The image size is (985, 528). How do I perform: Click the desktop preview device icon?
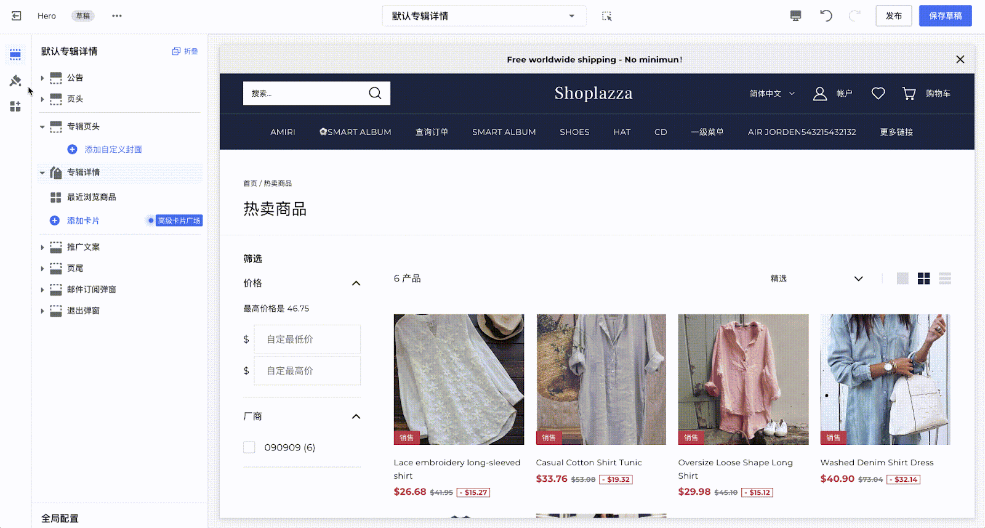795,16
